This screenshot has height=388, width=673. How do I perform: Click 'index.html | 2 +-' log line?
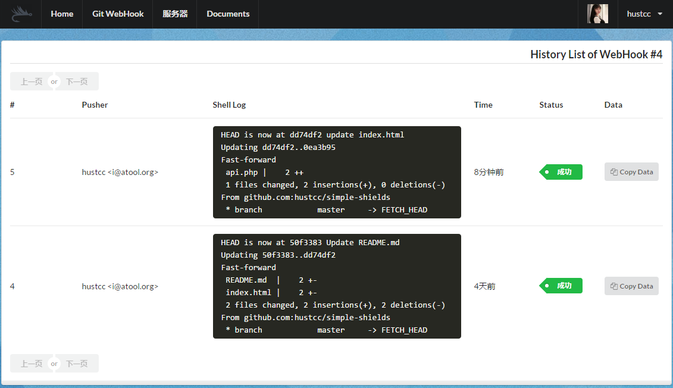(271, 292)
